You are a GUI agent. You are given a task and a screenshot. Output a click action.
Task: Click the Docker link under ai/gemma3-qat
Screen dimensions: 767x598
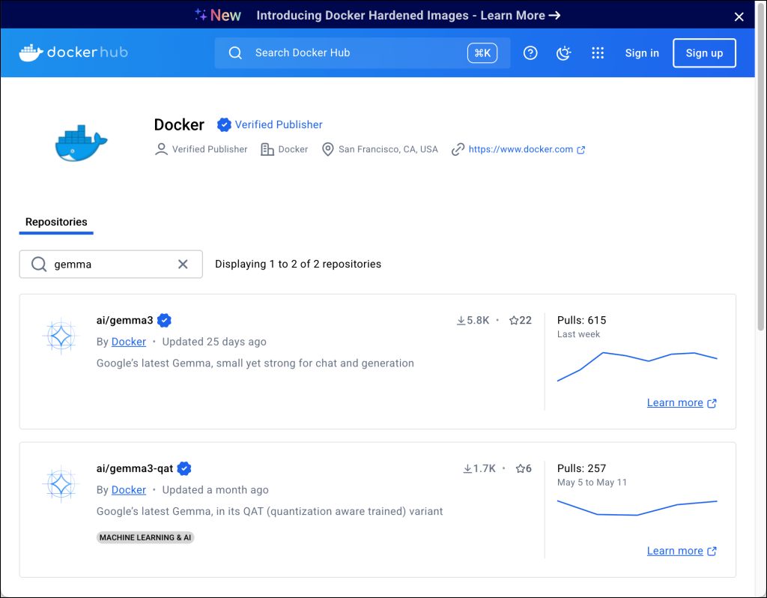[x=129, y=490]
